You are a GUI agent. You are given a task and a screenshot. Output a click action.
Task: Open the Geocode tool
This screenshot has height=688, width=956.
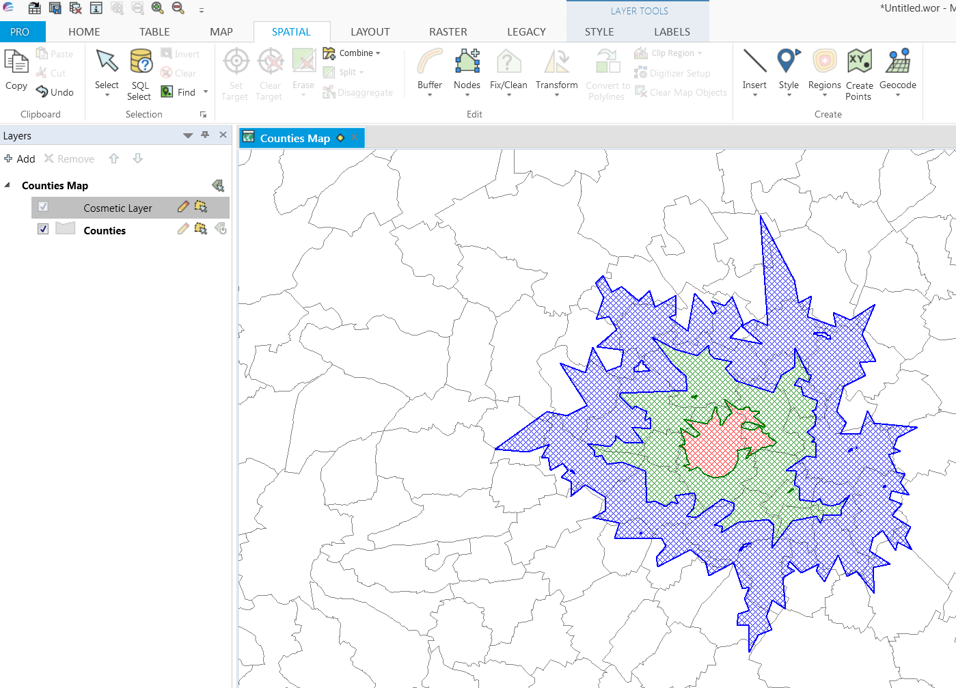pos(897,72)
